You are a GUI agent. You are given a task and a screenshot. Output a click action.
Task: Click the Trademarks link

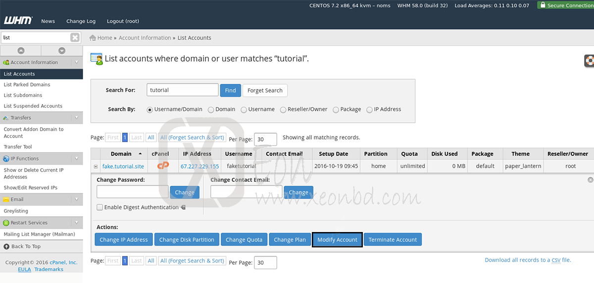tap(49, 269)
